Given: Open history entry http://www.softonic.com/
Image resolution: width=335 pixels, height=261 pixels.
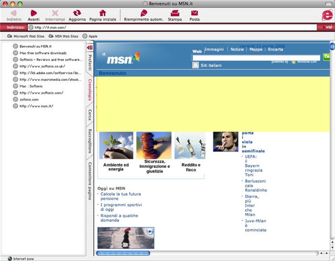Looking at the screenshot, I should click(x=41, y=93).
